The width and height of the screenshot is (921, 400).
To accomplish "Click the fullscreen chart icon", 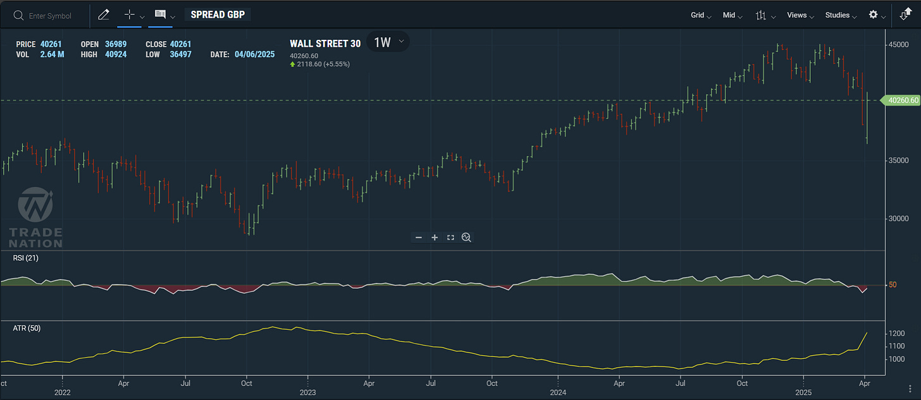I will click(x=450, y=238).
